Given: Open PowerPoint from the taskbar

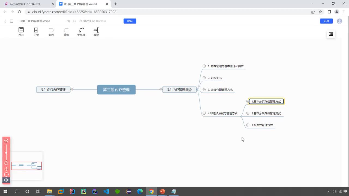Looking at the screenshot, I should point(163,191).
